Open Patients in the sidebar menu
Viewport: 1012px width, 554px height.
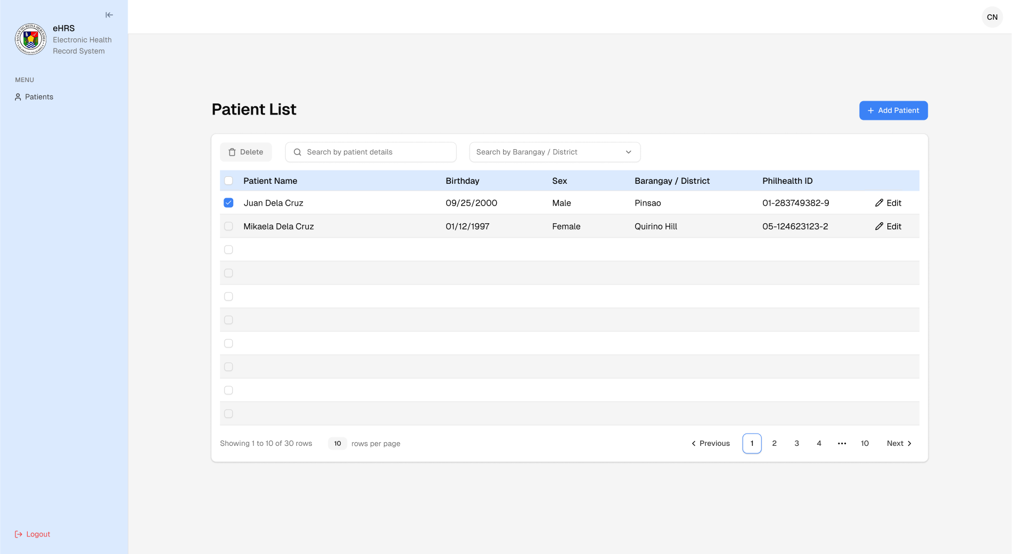pos(39,97)
